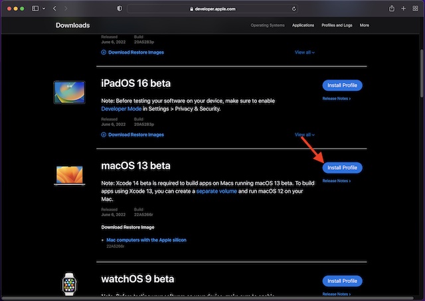The width and height of the screenshot is (425, 301).
Task: Open Safari sidebar toggle icon
Action: (35, 9)
